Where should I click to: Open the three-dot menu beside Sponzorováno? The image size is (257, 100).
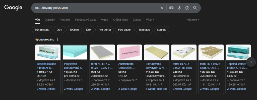click(57, 39)
